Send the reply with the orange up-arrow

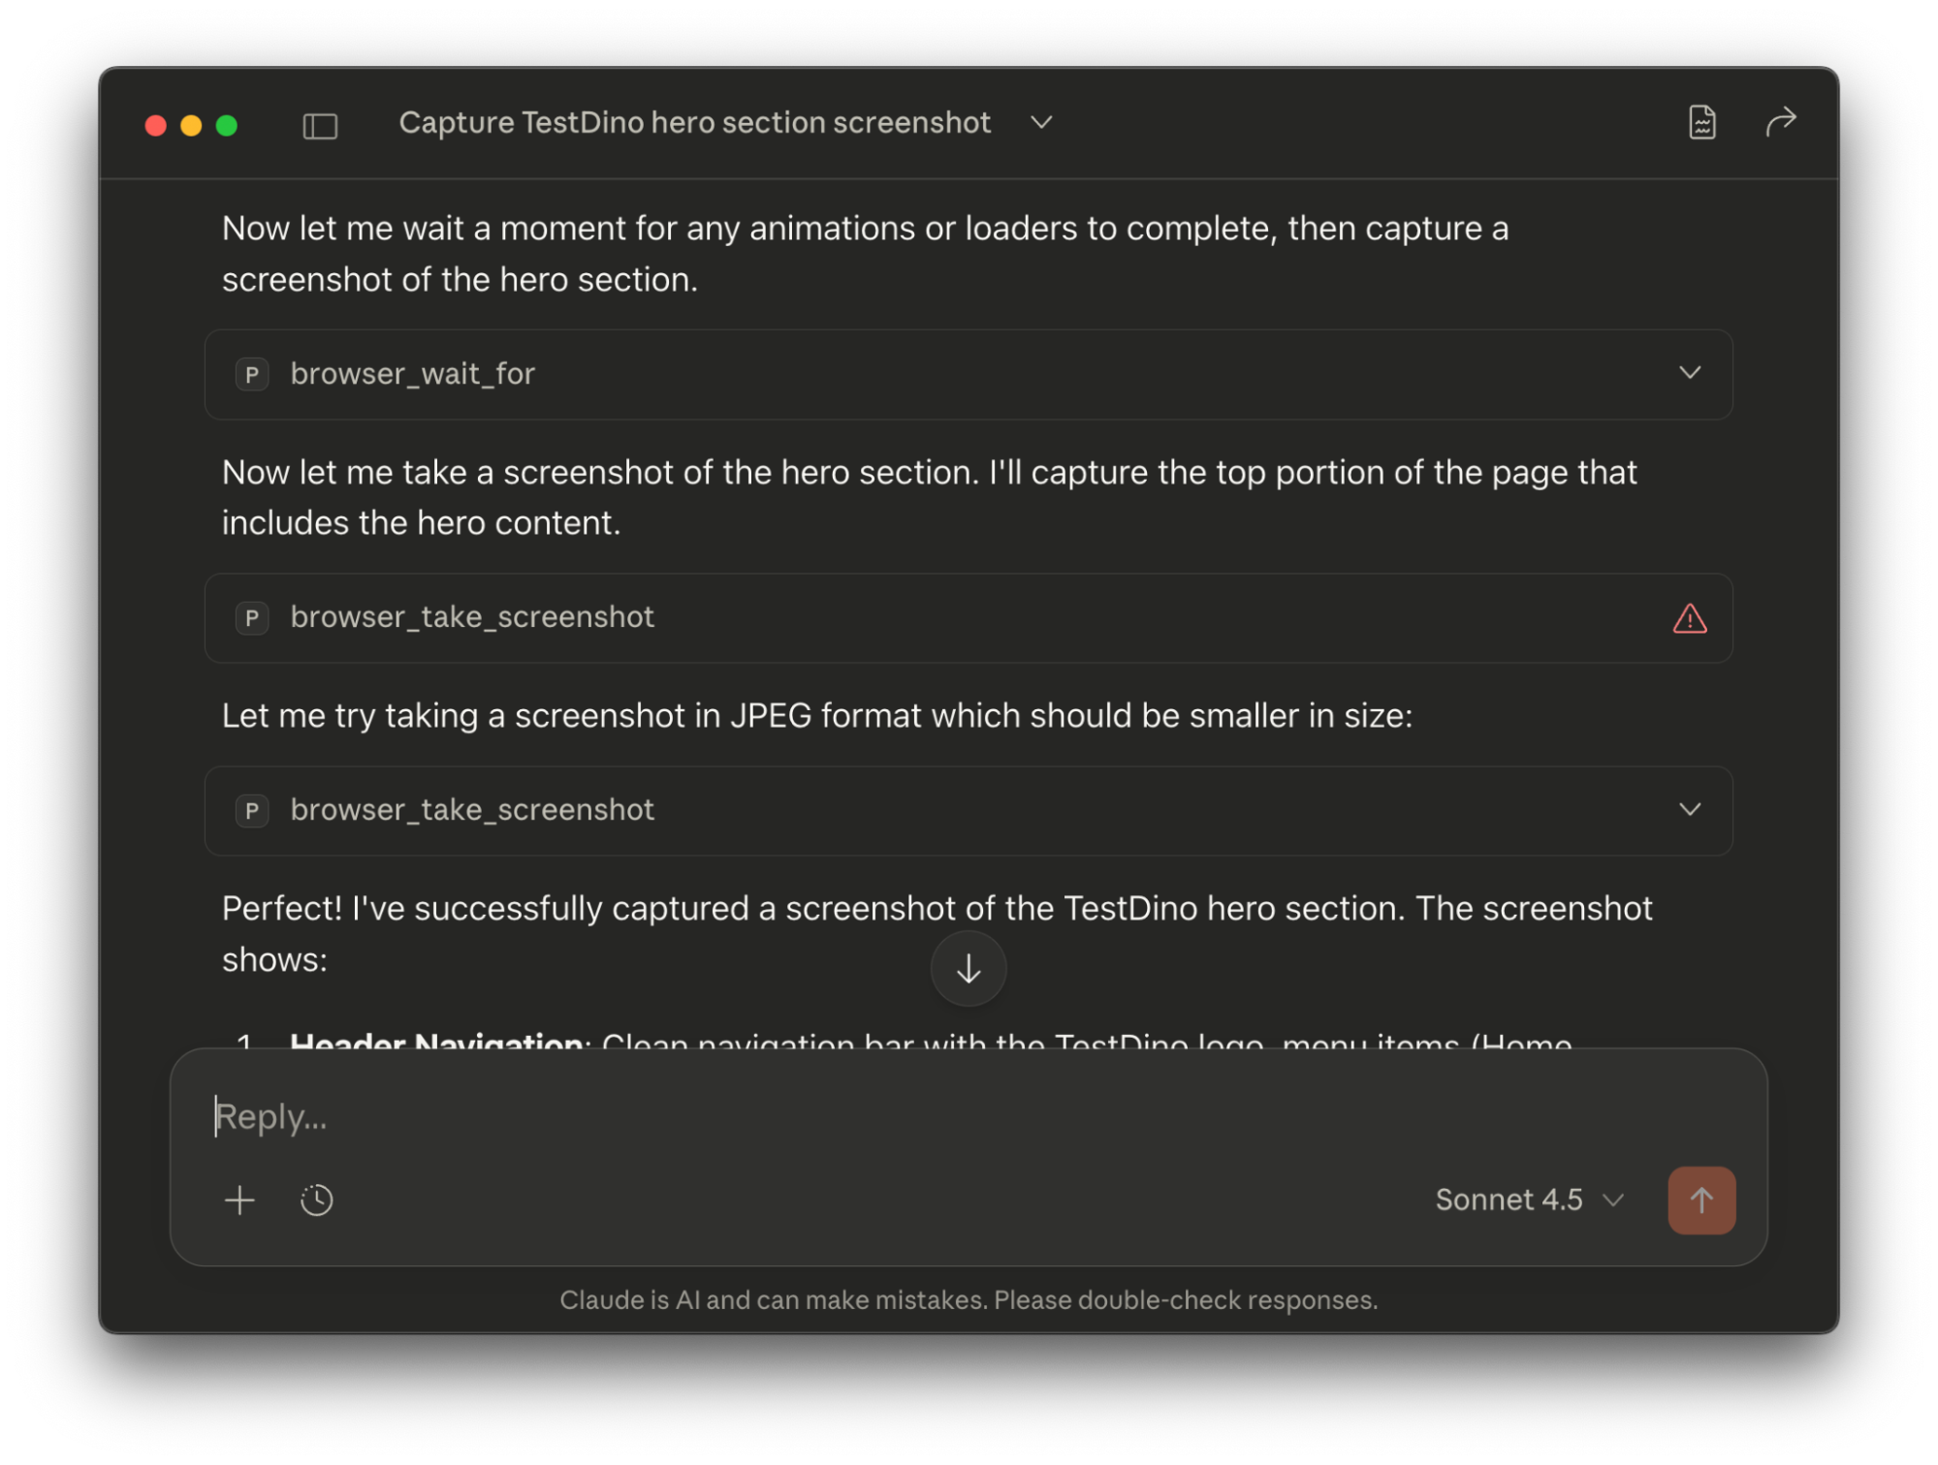pos(1700,1200)
